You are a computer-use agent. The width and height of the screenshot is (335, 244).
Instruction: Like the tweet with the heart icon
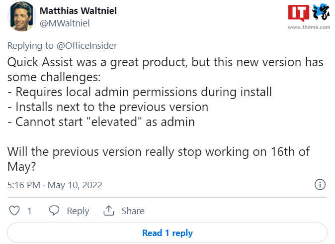15,211
